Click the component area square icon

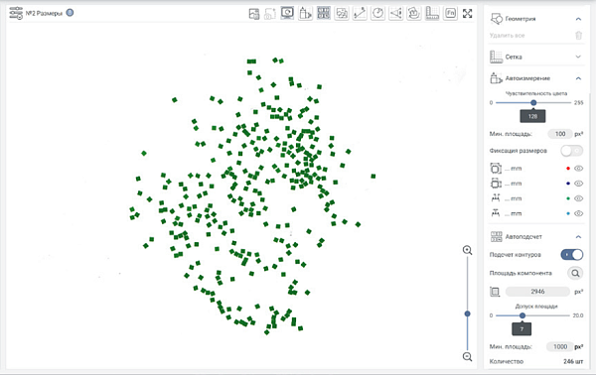pos(495,292)
